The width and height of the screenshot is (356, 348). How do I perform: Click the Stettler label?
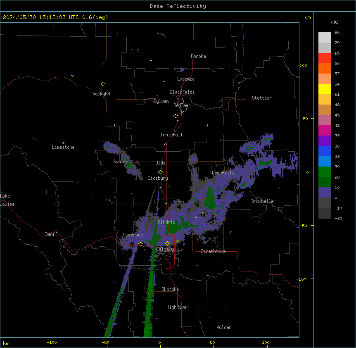262,98
